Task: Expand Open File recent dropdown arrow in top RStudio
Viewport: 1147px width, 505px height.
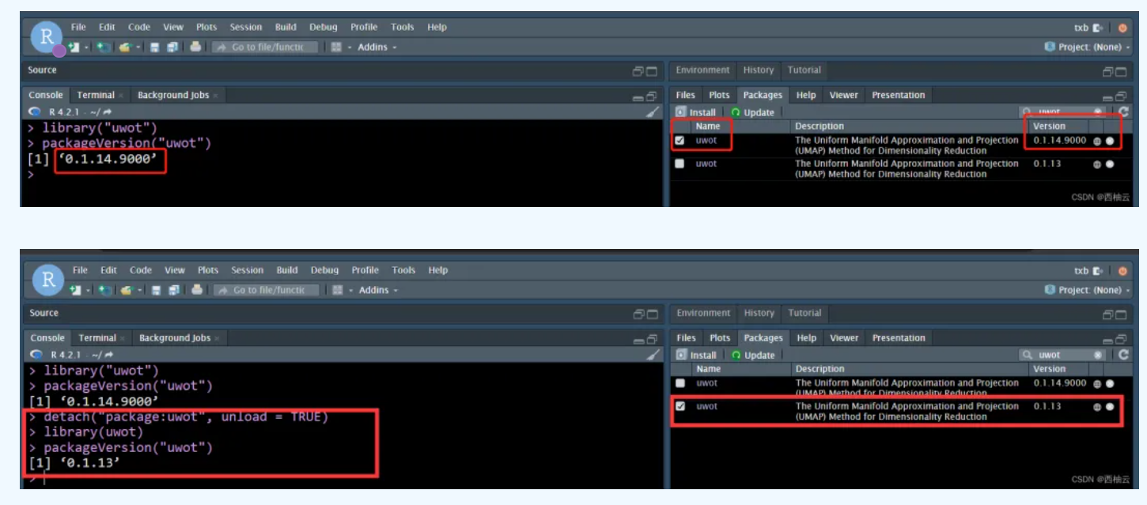Action: click(138, 47)
